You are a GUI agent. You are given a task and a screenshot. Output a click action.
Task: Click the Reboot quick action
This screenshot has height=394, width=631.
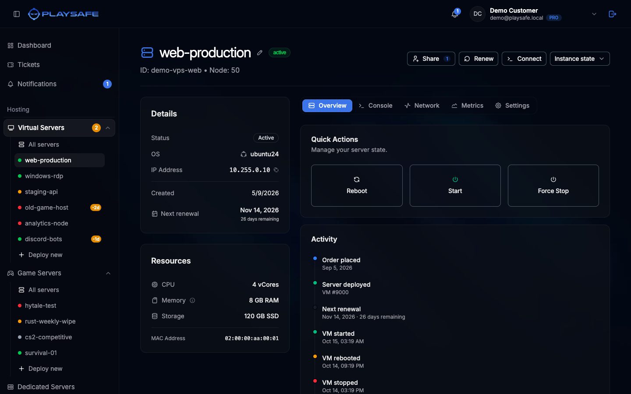[x=357, y=186]
